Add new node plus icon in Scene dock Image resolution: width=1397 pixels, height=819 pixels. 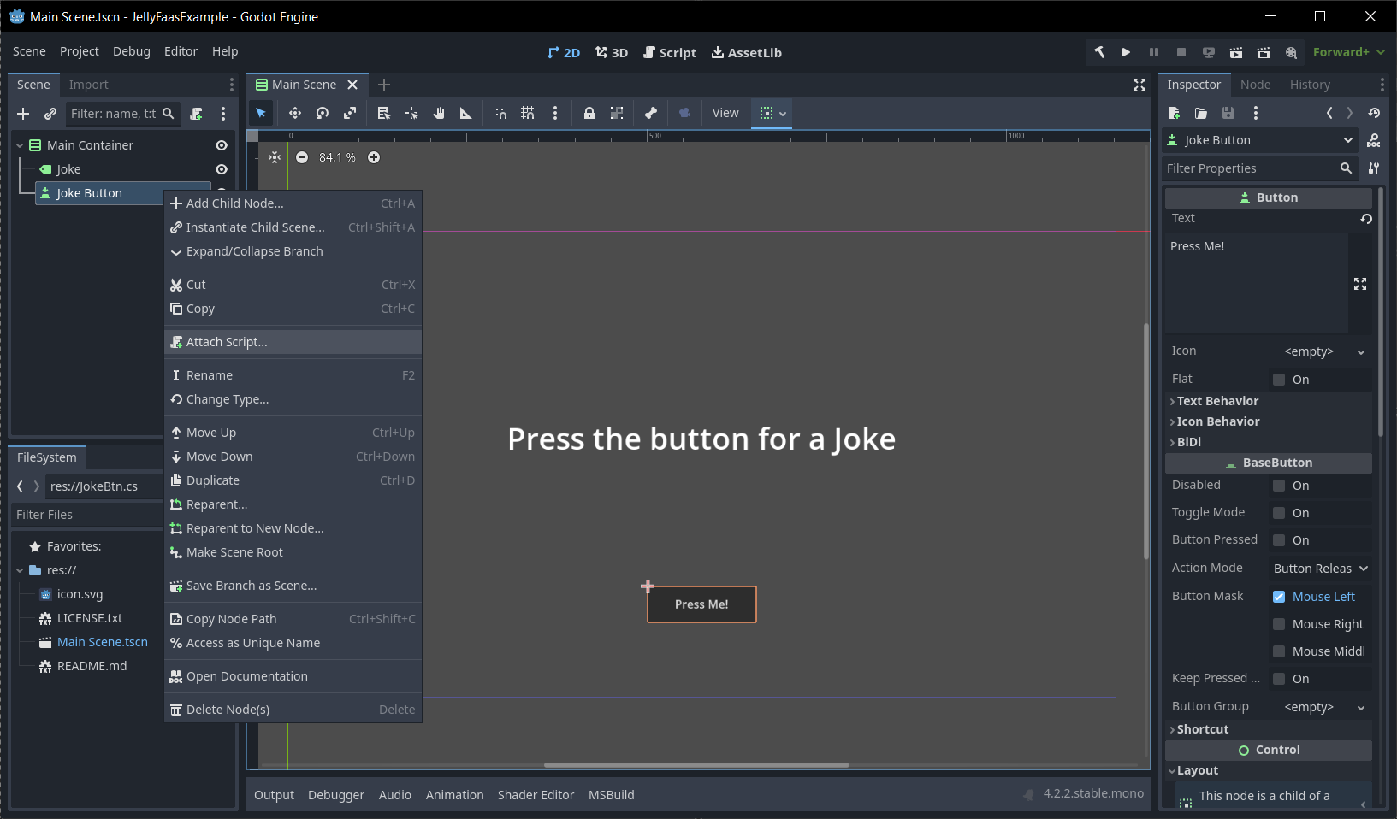[x=23, y=114]
